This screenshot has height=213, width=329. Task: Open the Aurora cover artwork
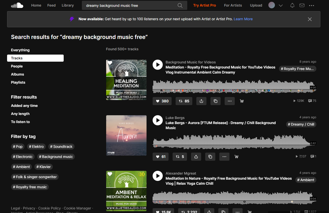pos(126,135)
